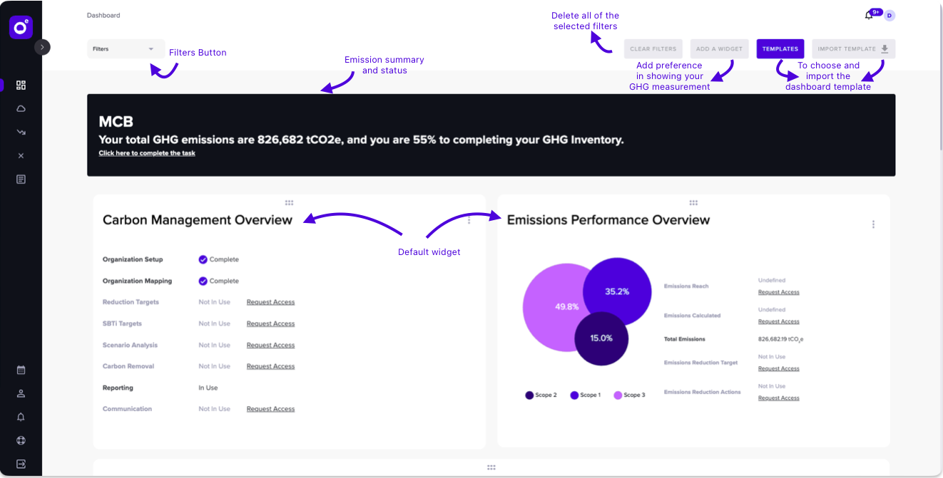The height and width of the screenshot is (478, 943).
Task: Open the Filters dropdown
Action: (126, 48)
